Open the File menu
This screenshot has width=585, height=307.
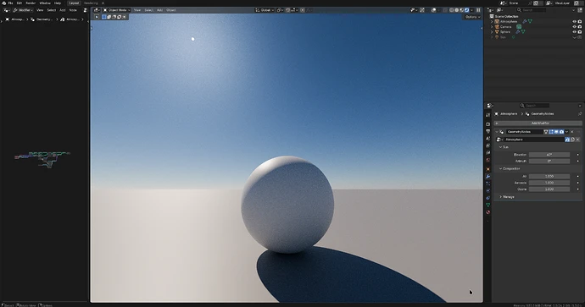pos(10,3)
